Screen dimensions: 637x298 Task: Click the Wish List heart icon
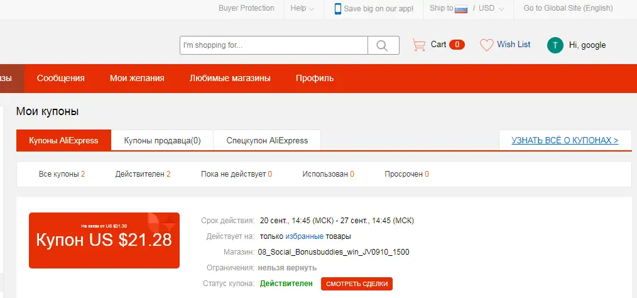(486, 45)
